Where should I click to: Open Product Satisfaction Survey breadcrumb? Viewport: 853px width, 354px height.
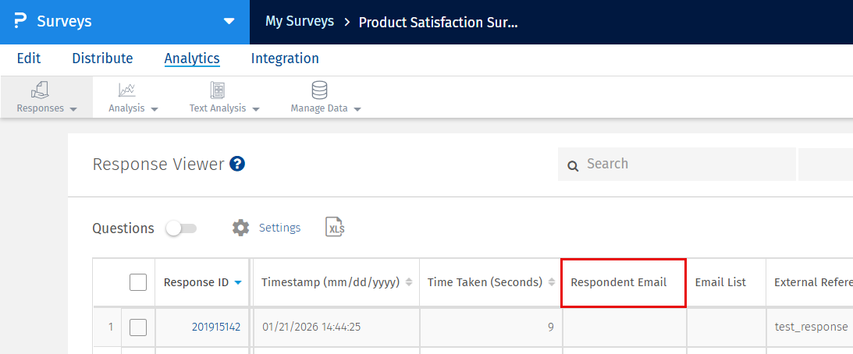(x=438, y=23)
